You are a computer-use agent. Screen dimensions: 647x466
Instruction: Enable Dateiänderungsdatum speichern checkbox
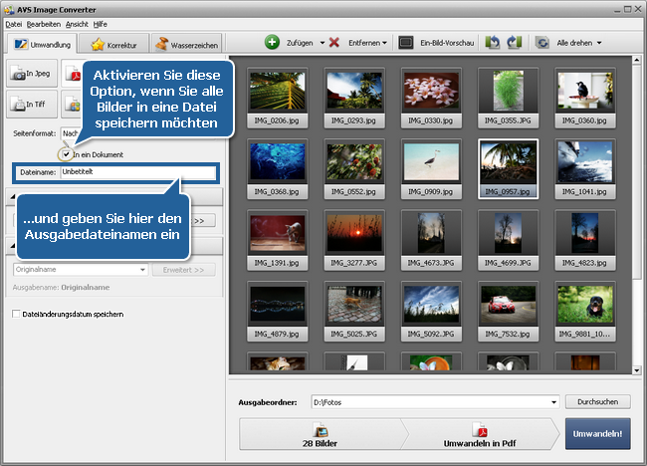[16, 314]
